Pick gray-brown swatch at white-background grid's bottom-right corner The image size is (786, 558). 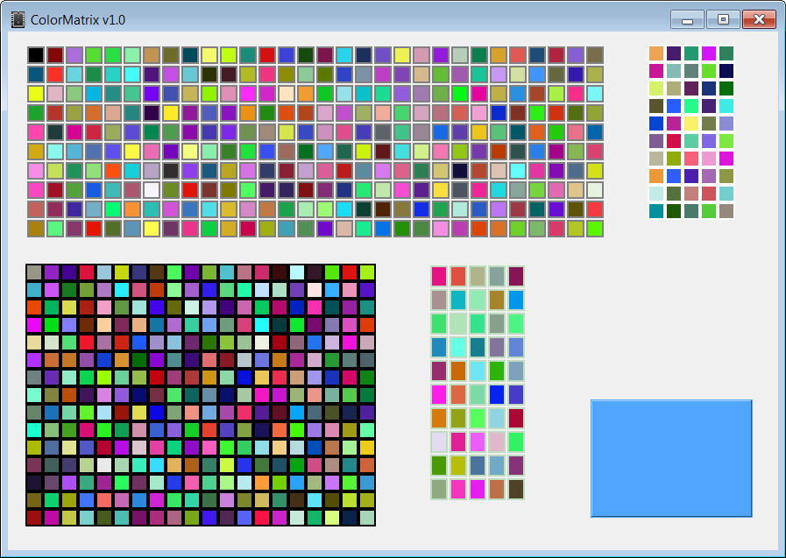tap(726, 211)
